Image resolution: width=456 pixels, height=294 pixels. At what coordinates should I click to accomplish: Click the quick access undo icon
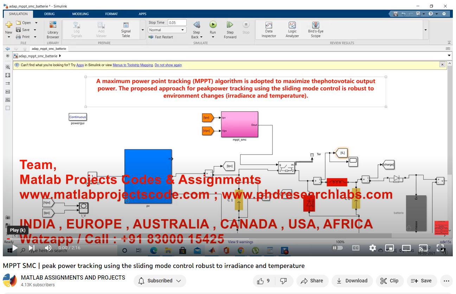403,14
